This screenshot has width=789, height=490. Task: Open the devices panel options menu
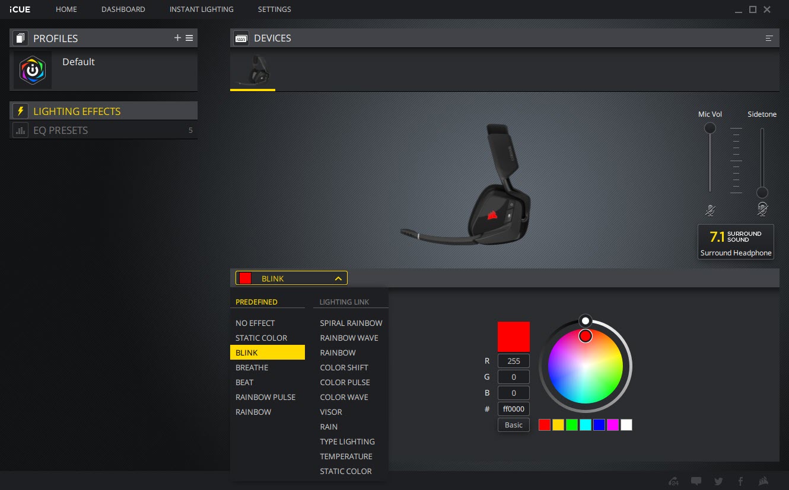769,38
